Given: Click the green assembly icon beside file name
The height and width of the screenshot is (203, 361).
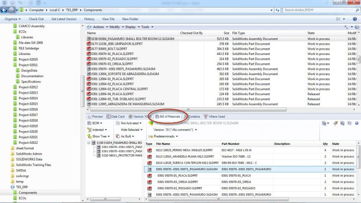Looking at the screenshot, I should (151, 123).
